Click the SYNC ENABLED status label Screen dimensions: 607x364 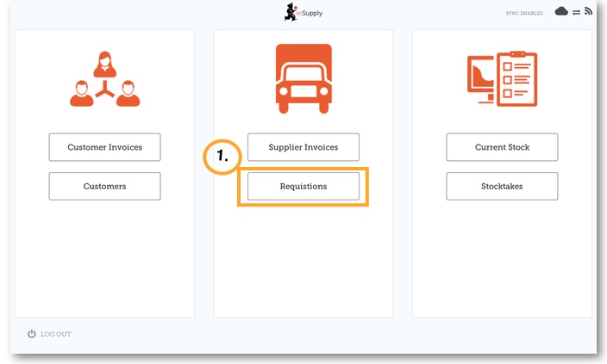(x=524, y=13)
